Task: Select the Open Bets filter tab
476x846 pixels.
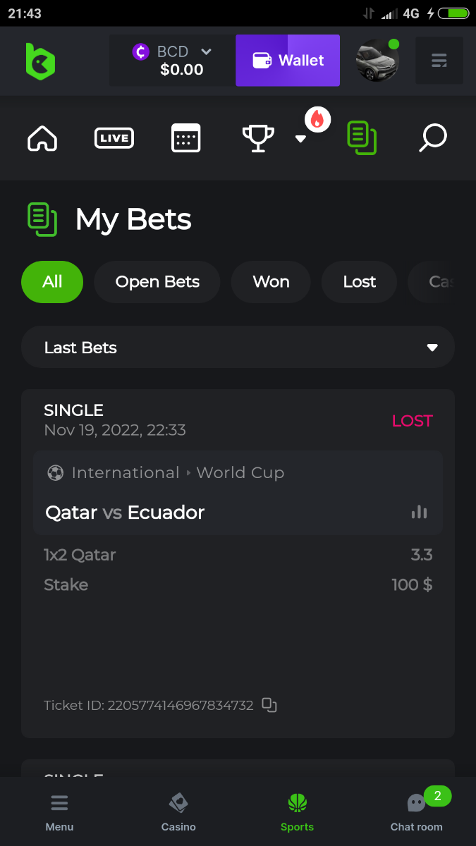Action: [157, 282]
